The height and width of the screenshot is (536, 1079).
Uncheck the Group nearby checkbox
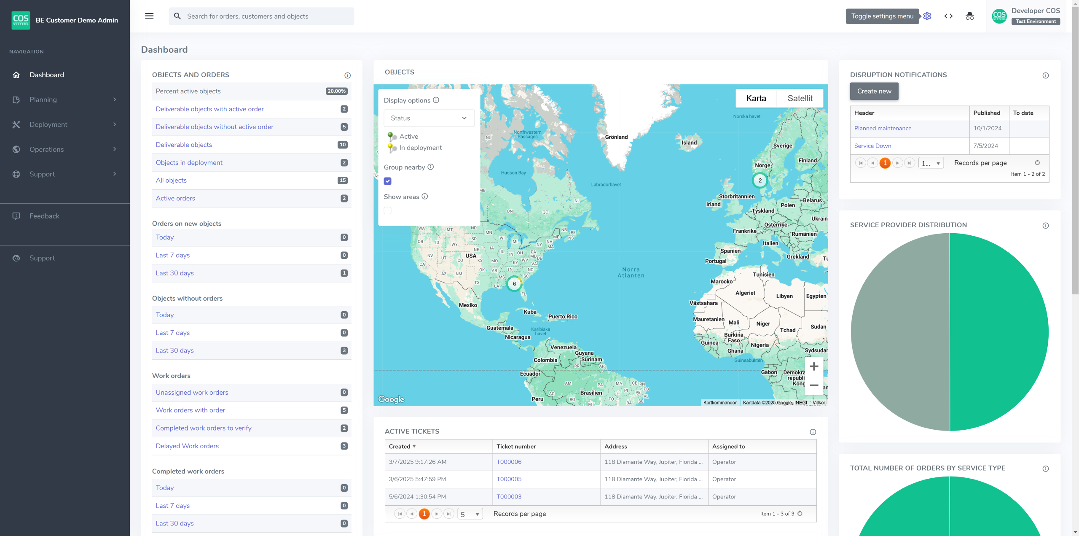[x=387, y=181]
